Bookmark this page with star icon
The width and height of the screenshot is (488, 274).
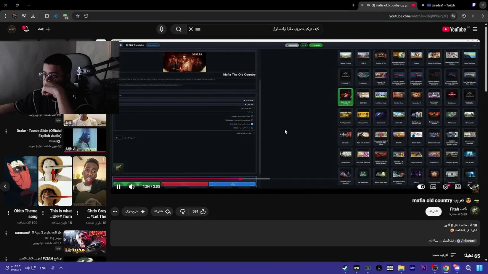(78, 16)
